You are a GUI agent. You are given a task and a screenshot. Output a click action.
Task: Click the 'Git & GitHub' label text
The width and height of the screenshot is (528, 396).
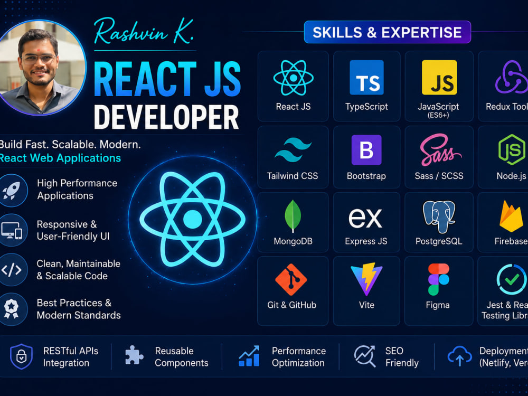pos(292,305)
